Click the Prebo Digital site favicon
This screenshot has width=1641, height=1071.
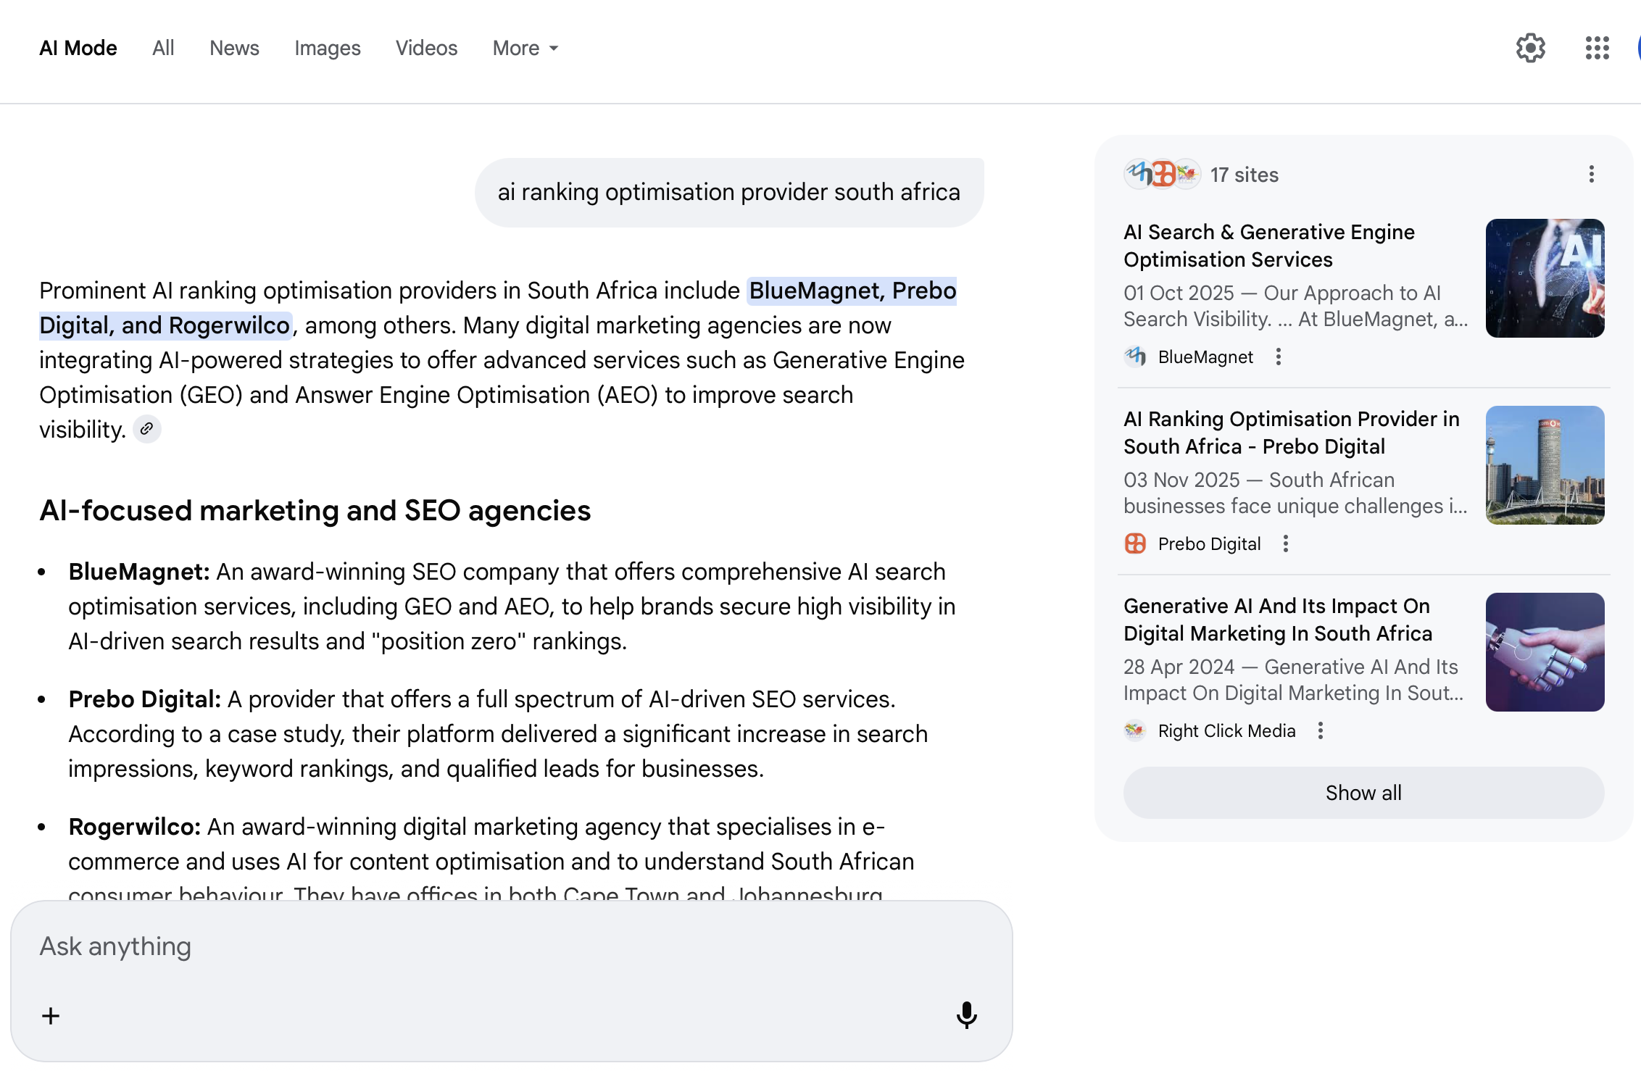(1135, 543)
